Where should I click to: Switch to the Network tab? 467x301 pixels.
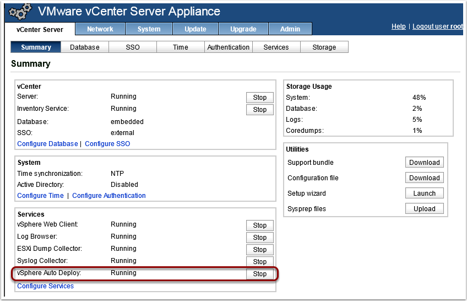tap(100, 29)
